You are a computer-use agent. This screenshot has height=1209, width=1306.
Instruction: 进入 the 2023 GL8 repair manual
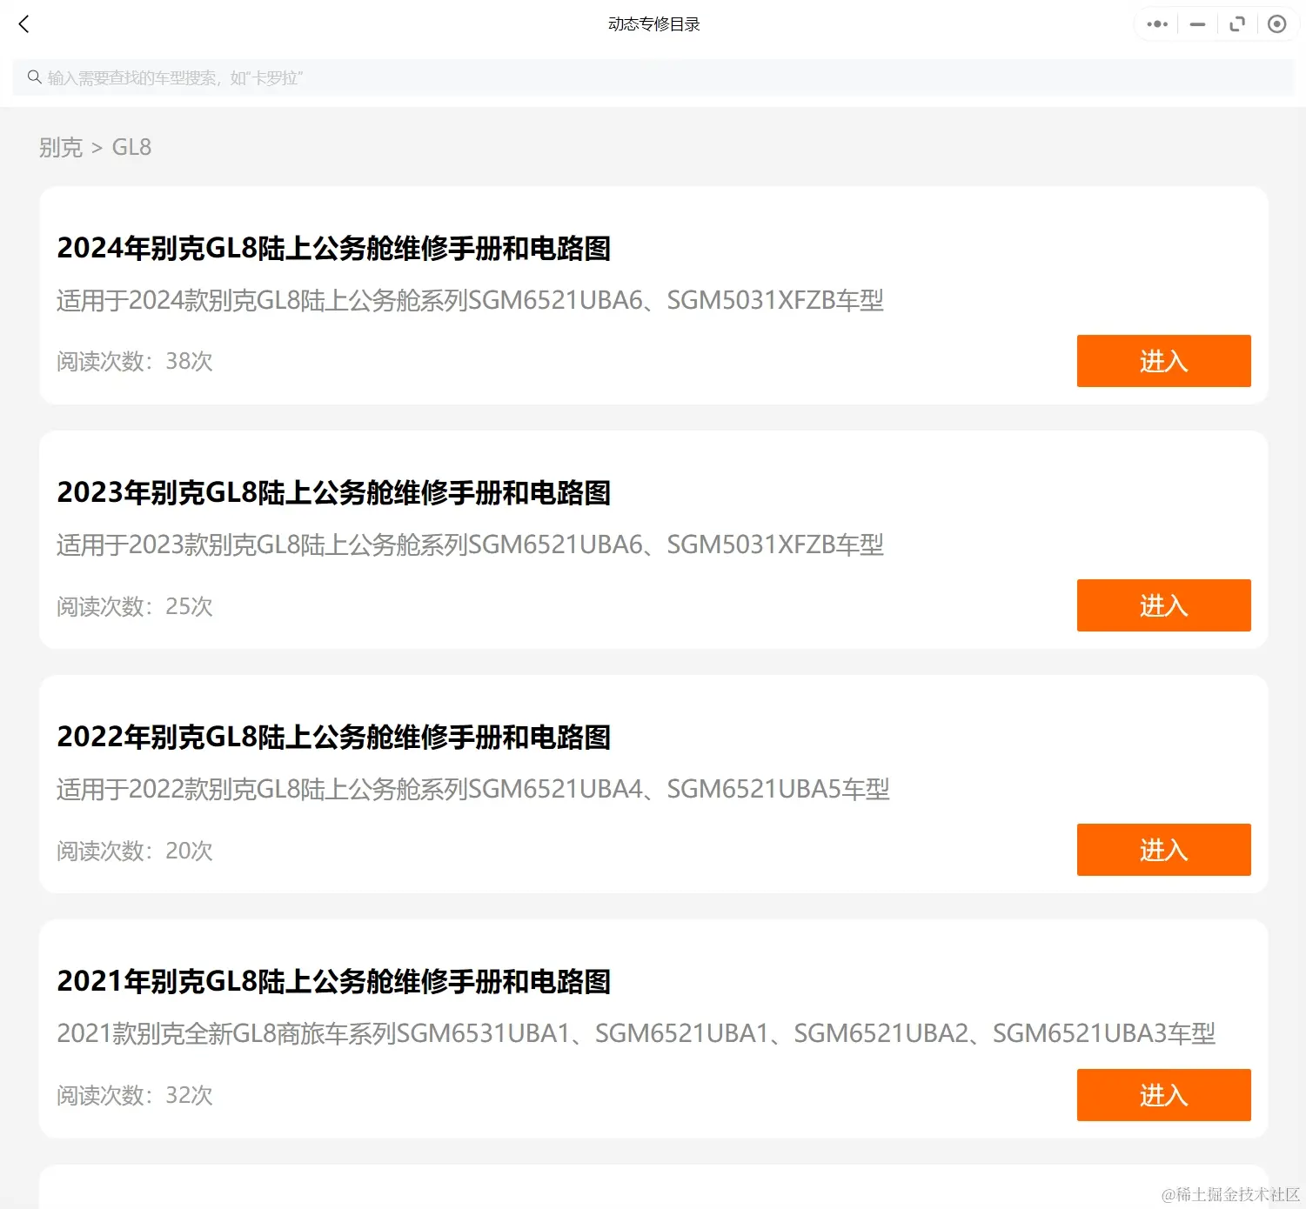1163,605
